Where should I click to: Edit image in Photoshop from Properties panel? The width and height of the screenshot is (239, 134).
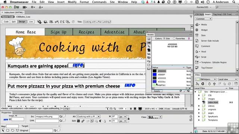pyautogui.click(x=78, y=121)
